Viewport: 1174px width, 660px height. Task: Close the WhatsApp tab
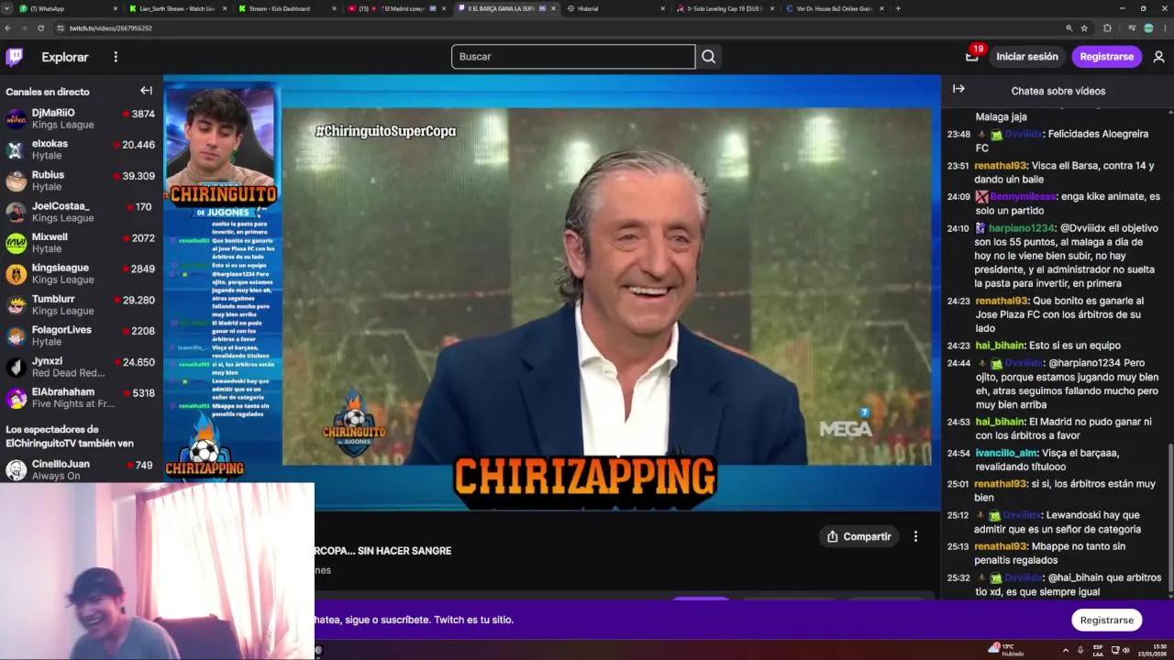coord(116,8)
